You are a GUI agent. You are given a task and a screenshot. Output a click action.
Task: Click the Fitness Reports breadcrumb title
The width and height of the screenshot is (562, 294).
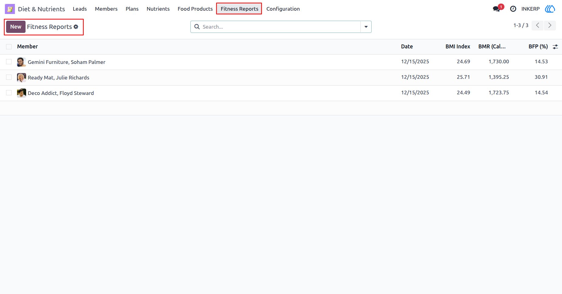click(x=49, y=27)
